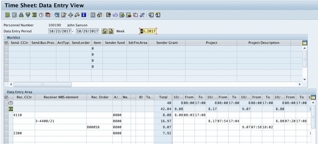
Task: Click the blue information icon
Action: coord(84,15)
